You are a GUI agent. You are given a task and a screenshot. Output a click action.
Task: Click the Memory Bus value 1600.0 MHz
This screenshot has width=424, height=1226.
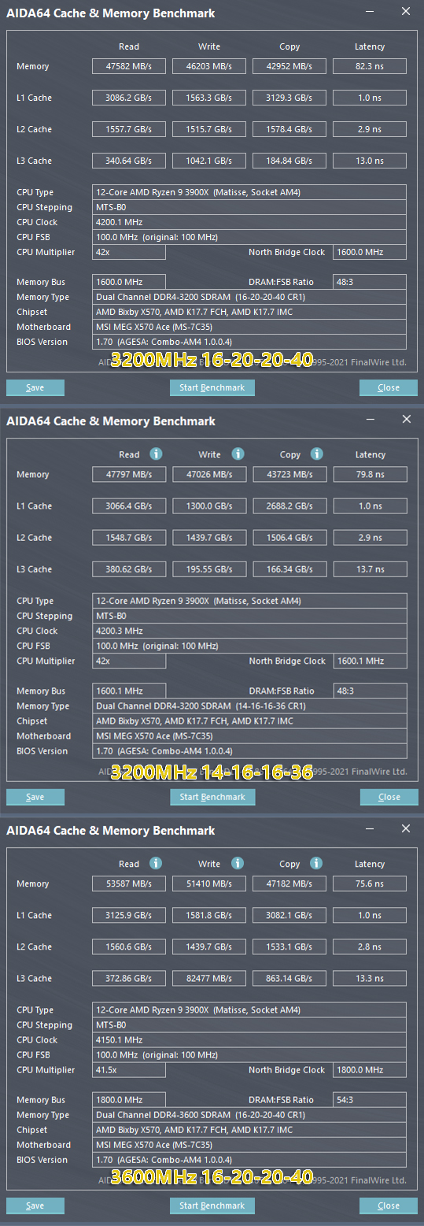tap(129, 282)
